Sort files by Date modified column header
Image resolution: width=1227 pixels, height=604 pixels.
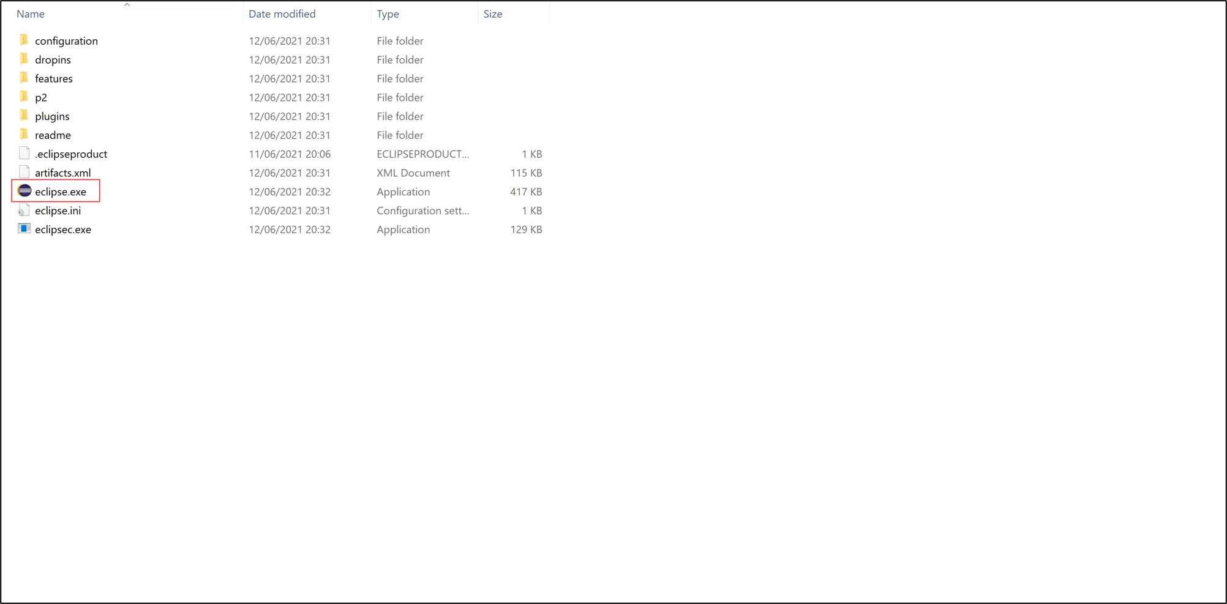point(282,13)
